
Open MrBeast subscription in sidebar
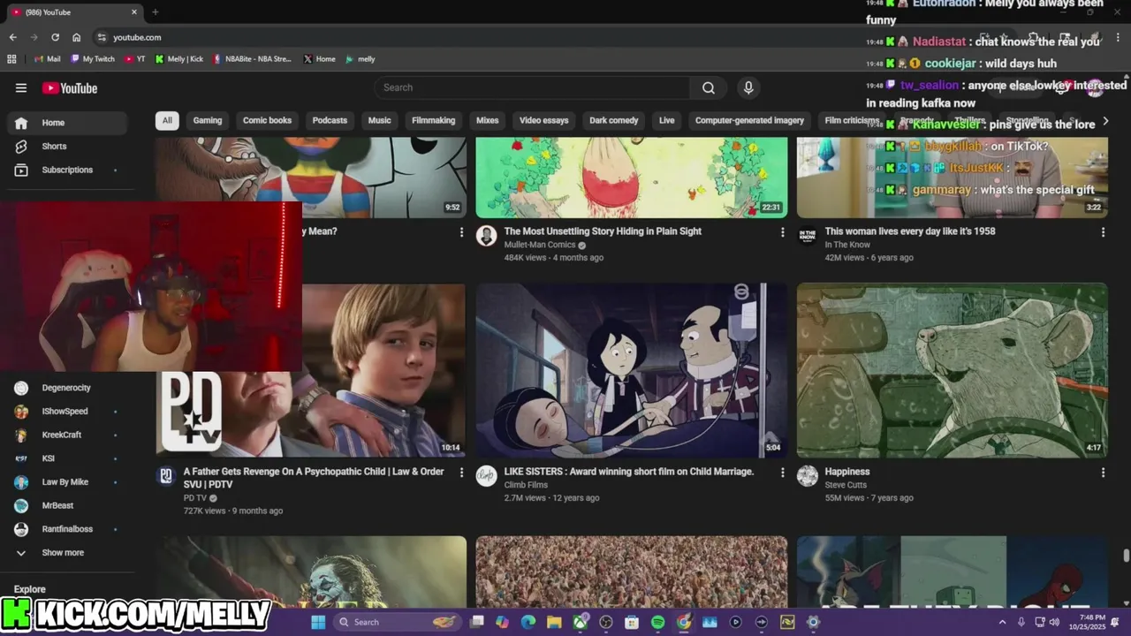pyautogui.click(x=67, y=505)
